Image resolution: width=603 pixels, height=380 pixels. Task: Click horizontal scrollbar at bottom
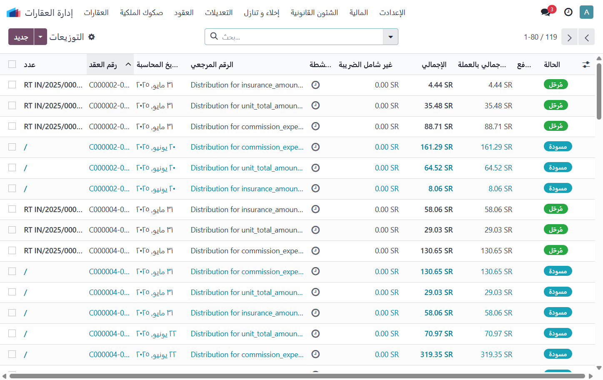297,376
